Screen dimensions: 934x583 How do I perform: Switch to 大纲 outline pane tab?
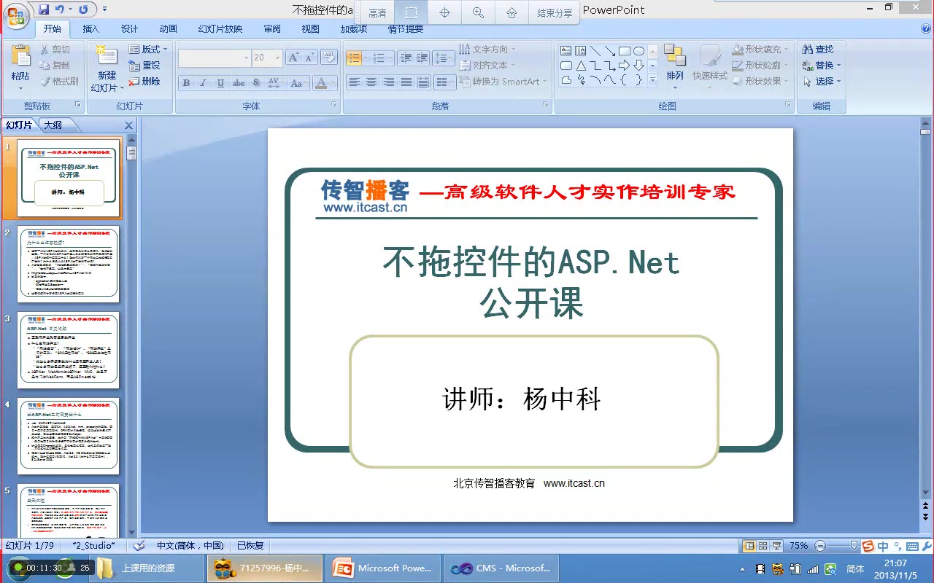point(53,125)
